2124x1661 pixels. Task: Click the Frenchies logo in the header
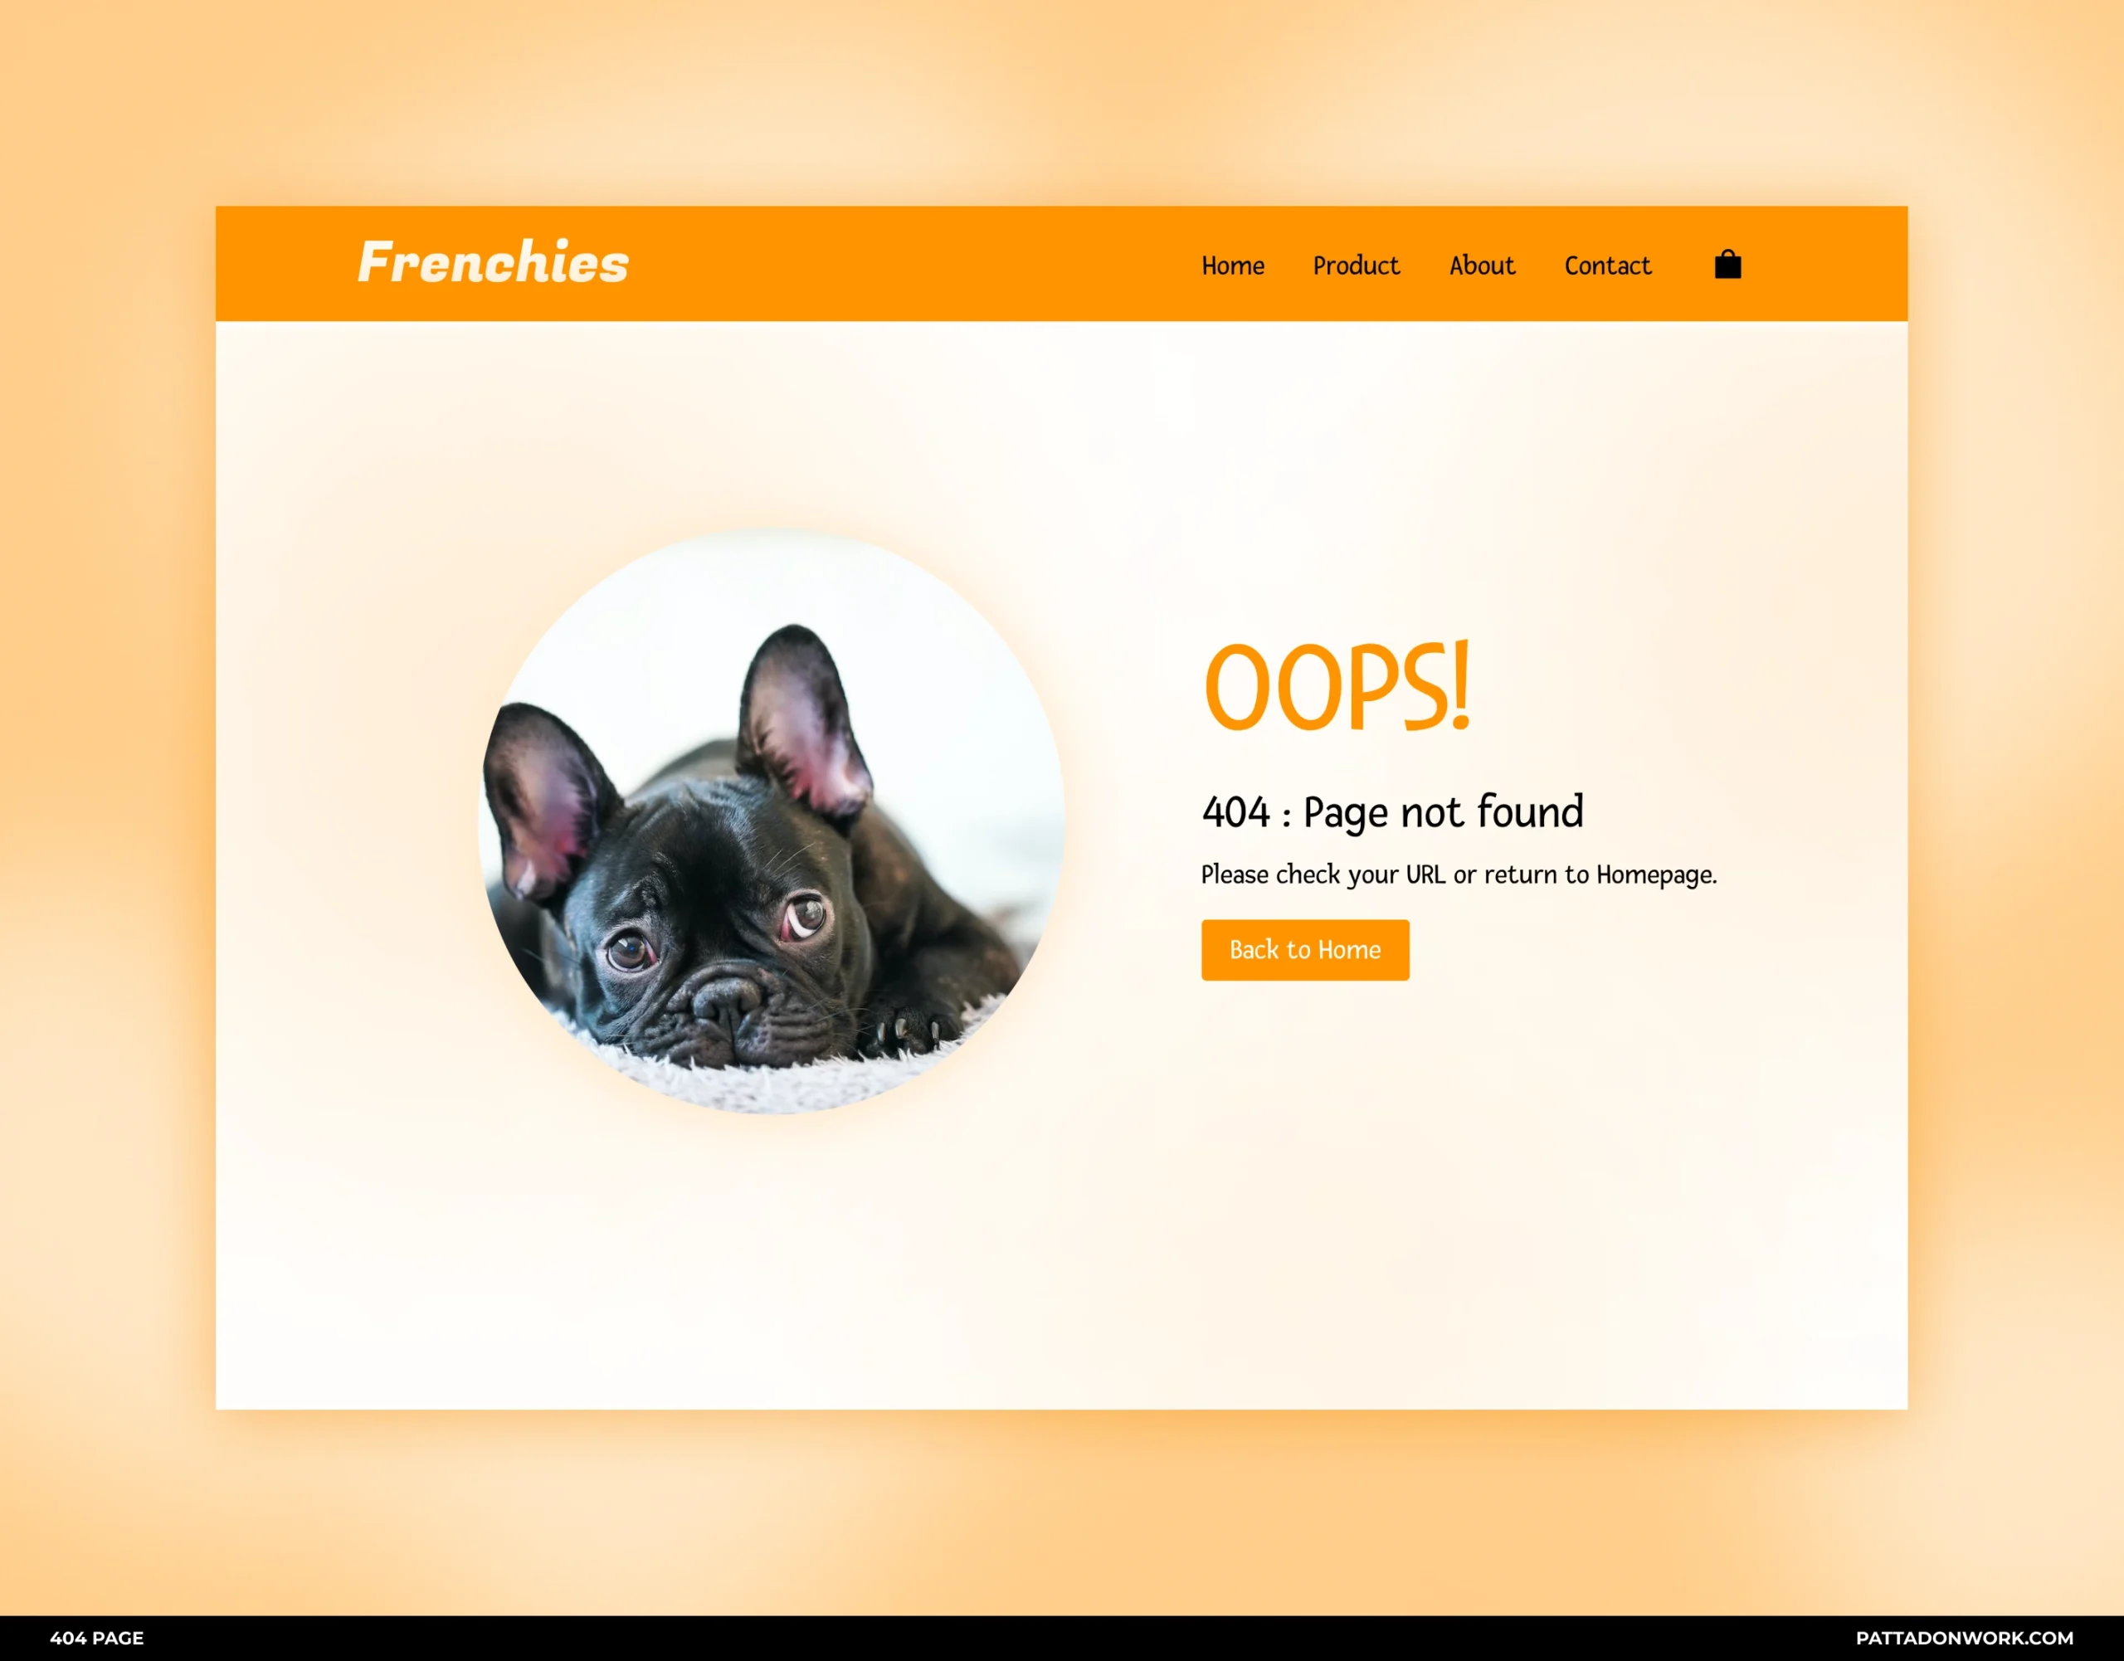[493, 262]
